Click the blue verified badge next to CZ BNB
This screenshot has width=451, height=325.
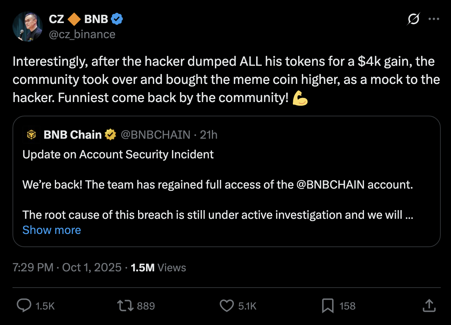(116, 19)
